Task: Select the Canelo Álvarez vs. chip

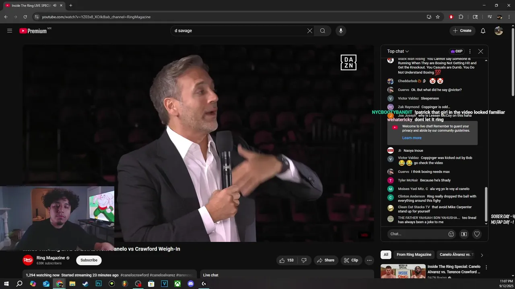Action: click(455, 254)
